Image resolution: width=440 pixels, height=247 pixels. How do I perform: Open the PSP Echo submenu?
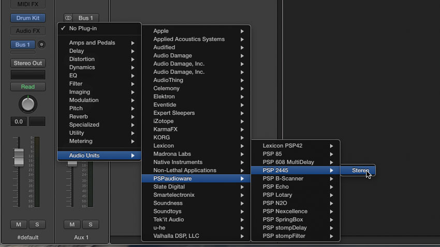tap(296, 187)
